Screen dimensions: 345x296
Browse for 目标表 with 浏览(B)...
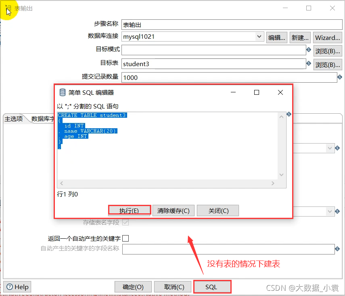tap(328, 65)
